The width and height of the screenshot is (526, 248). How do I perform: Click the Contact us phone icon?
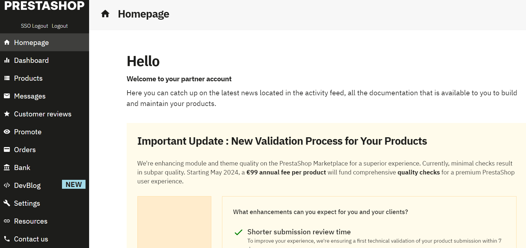point(7,239)
